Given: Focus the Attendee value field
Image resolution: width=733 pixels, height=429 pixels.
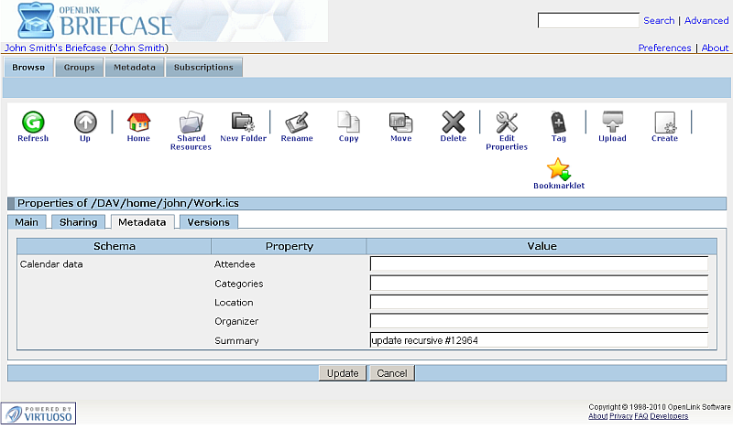Looking at the screenshot, I should coord(539,264).
